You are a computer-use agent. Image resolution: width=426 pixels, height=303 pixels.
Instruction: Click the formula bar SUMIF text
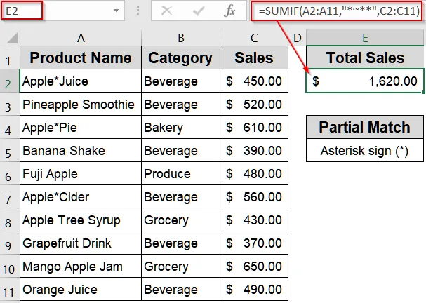tap(339, 11)
